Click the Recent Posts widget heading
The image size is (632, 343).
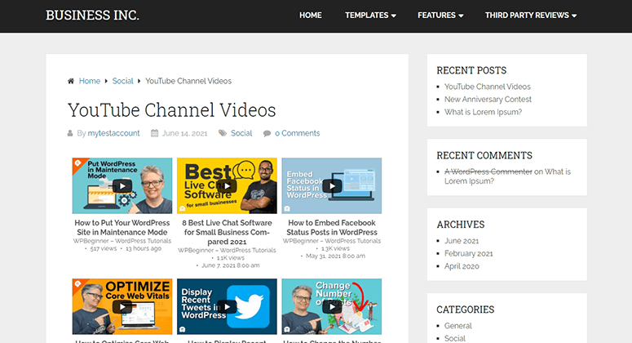click(x=471, y=70)
